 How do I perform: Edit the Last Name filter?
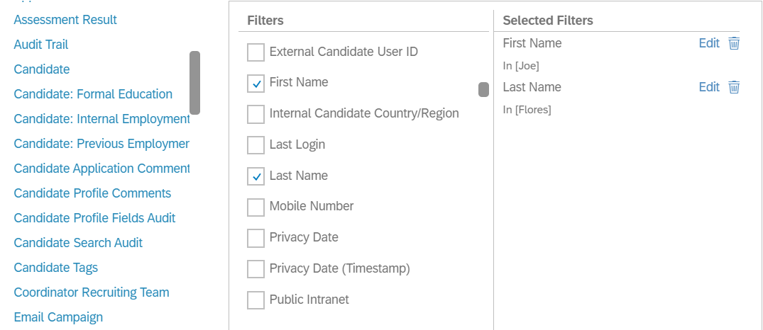[x=709, y=87]
